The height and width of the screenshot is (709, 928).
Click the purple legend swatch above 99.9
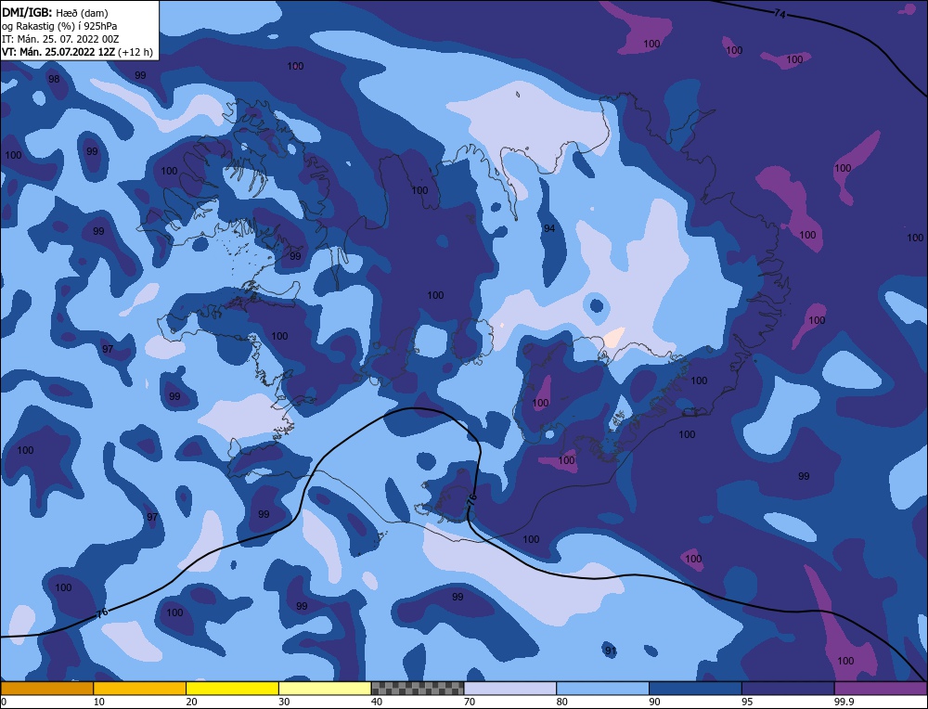coord(881,689)
